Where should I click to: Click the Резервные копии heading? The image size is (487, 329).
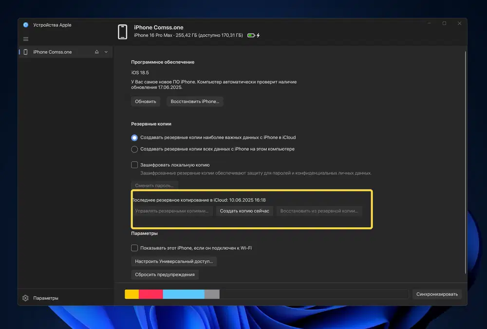[151, 124]
